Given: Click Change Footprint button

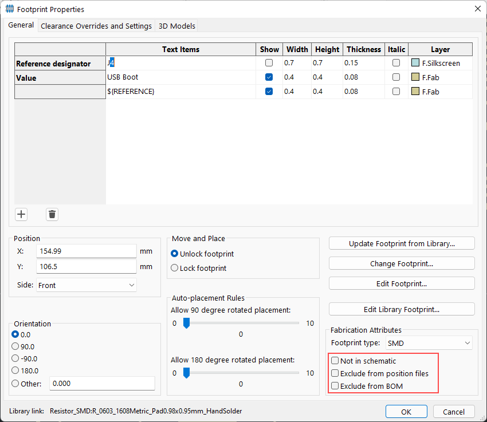Looking at the screenshot, I should (x=402, y=263).
